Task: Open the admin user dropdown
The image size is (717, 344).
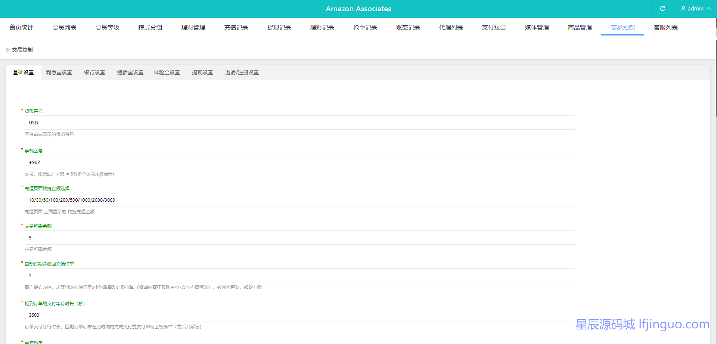Action: click(695, 9)
